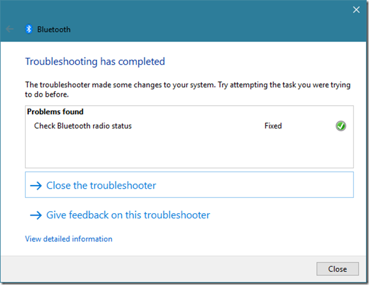Click the Bluetooth title text
The width and height of the screenshot is (369, 285).
(x=54, y=29)
